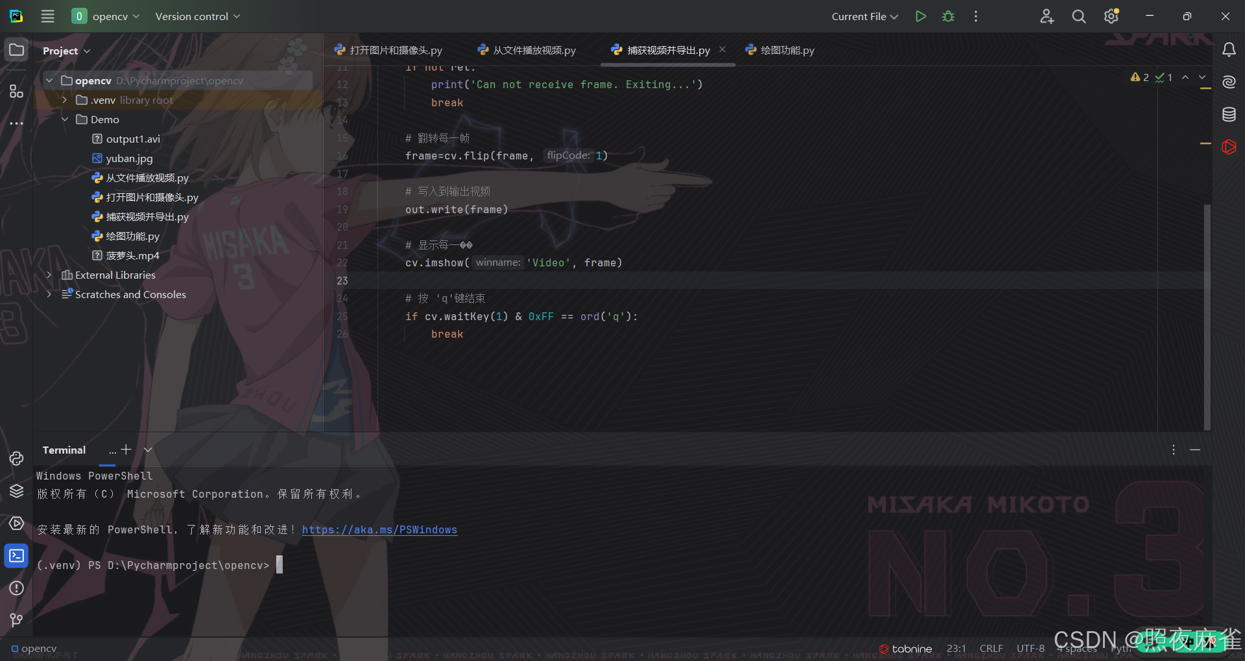The height and width of the screenshot is (661, 1245).
Task: Go to next highlighted error
Action: tap(1202, 77)
